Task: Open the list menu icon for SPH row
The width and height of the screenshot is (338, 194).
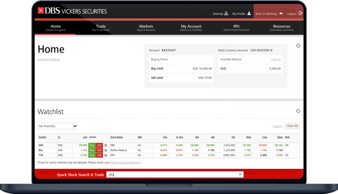Action: pos(105,155)
